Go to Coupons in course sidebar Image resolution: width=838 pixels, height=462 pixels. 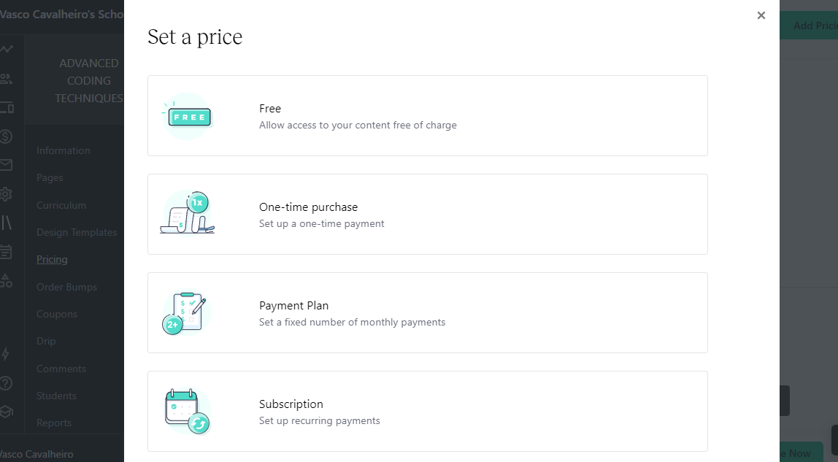57,314
